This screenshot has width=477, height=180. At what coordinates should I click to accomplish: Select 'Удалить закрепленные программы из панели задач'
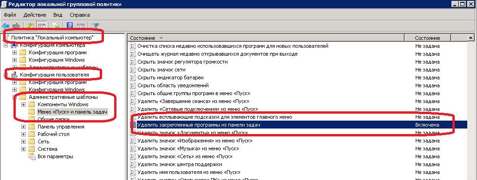pyautogui.click(x=198, y=125)
